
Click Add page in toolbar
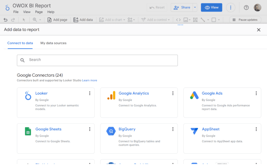57,20
